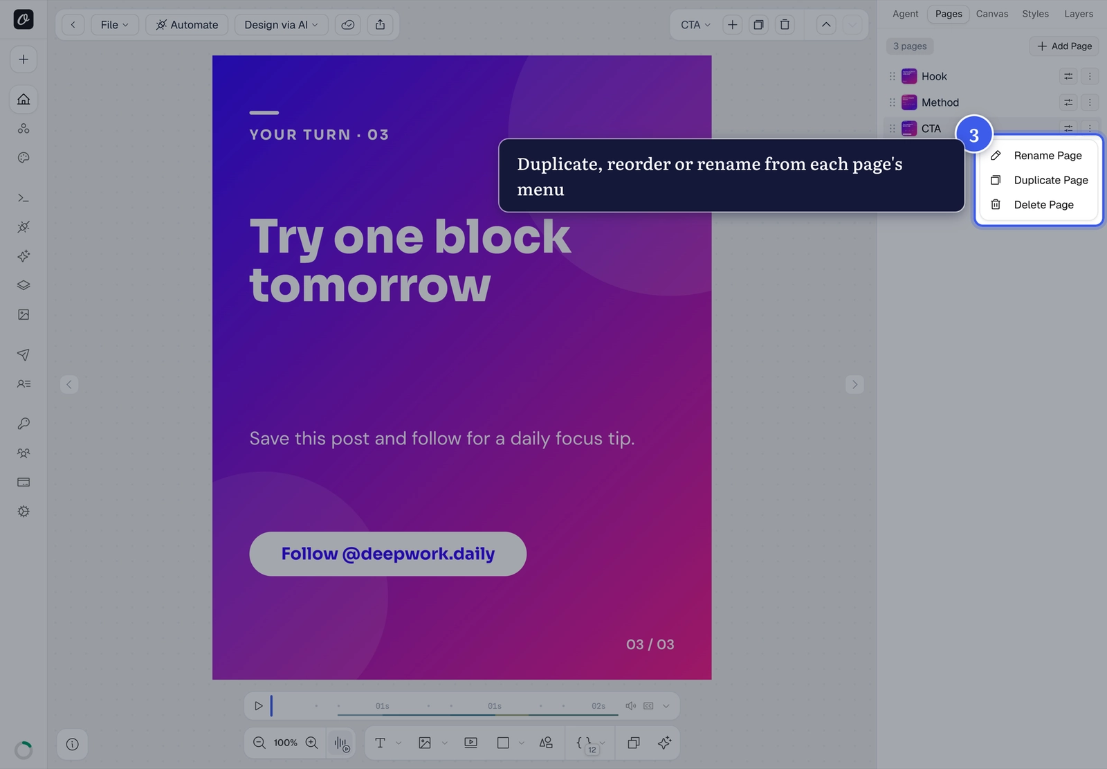Open the key icon in sidebar
1107x769 pixels.
coord(24,424)
